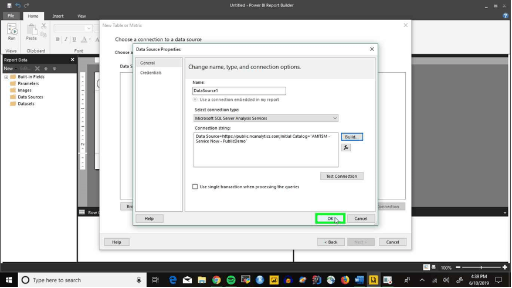The image size is (512, 288).
Task: Expand the Built-in Fields node
Action: [6, 77]
